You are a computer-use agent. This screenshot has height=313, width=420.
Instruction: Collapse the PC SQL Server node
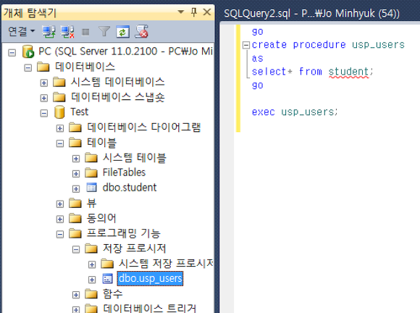click(12, 52)
